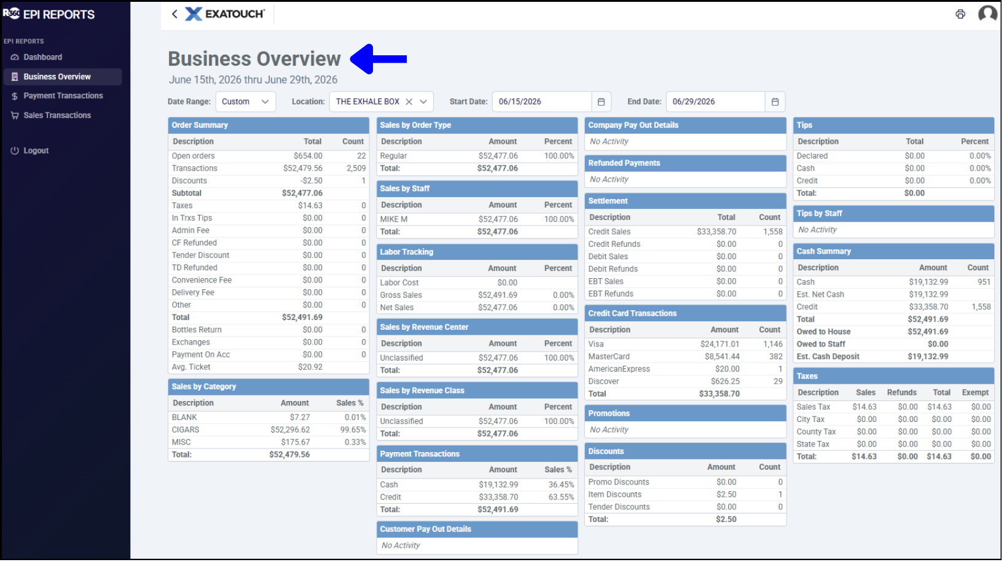Click the Cash Summary panel header

click(893, 251)
